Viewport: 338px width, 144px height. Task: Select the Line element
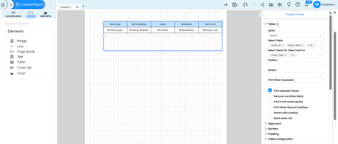coord(20,46)
